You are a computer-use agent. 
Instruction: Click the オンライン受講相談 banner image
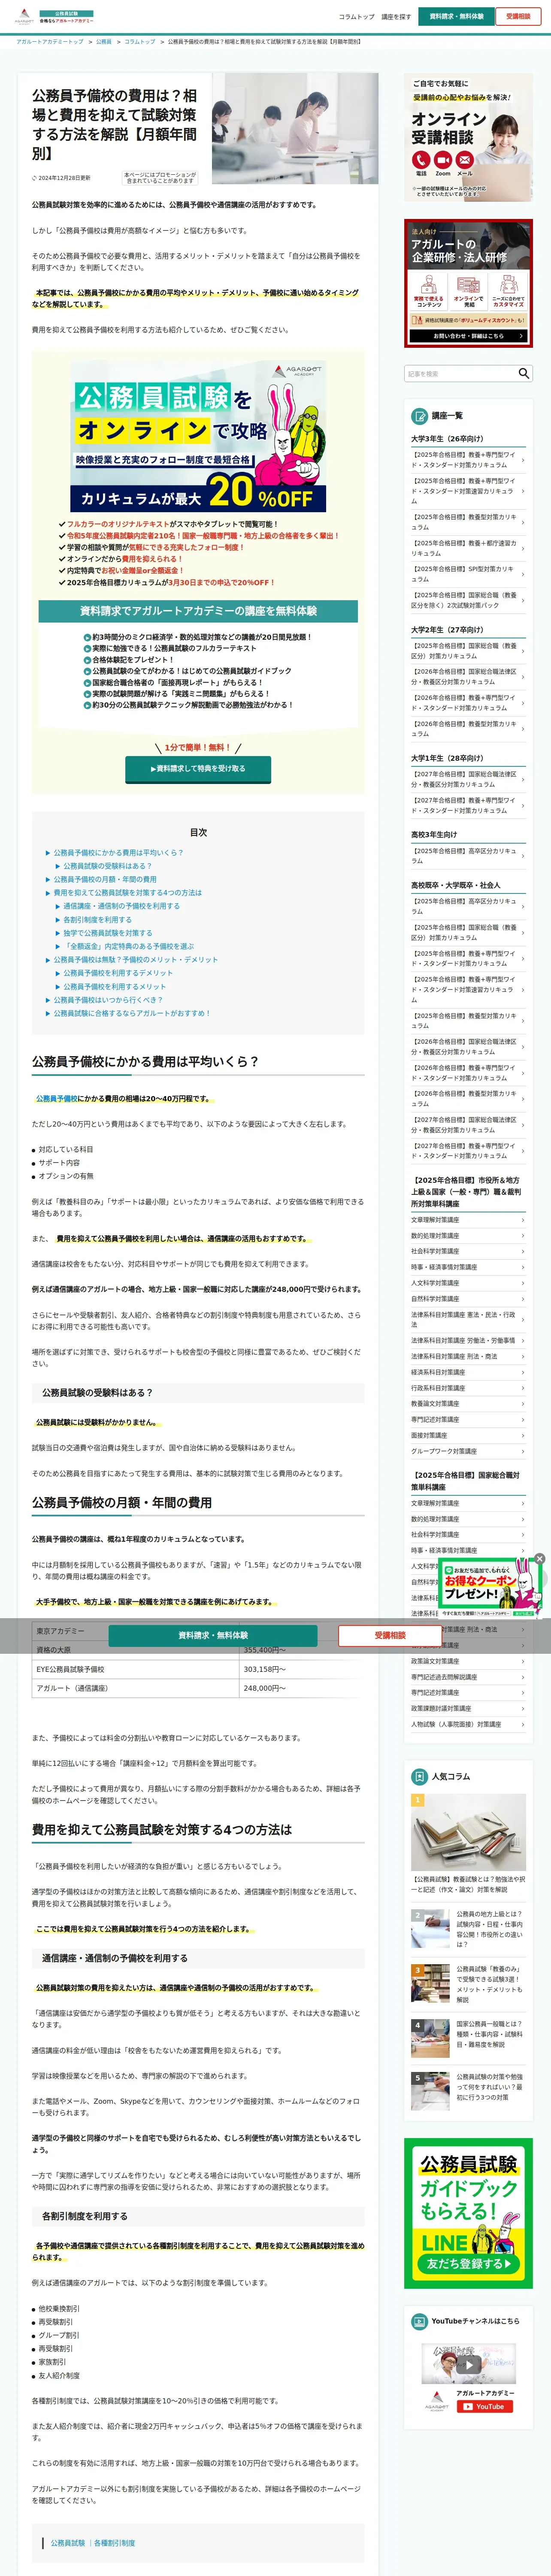click(468, 138)
